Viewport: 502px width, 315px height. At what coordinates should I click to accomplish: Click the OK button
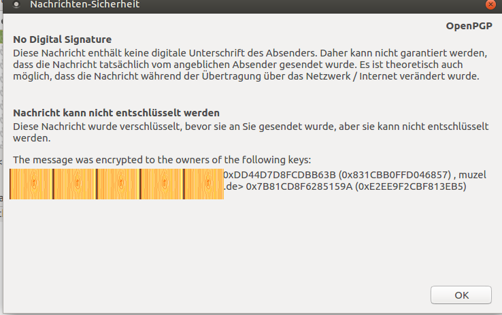461,295
